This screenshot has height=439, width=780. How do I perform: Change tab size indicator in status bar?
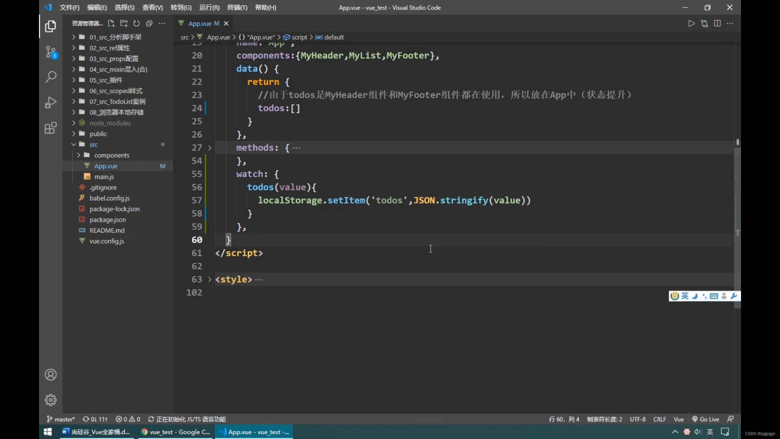click(x=604, y=419)
